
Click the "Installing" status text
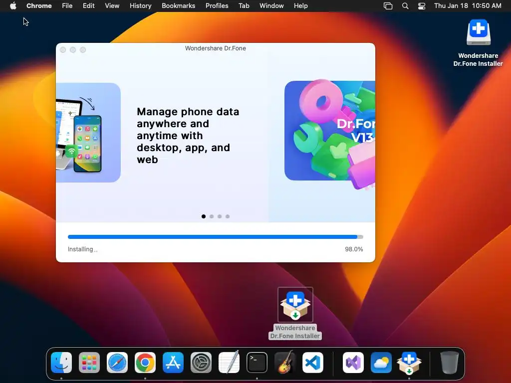point(82,249)
